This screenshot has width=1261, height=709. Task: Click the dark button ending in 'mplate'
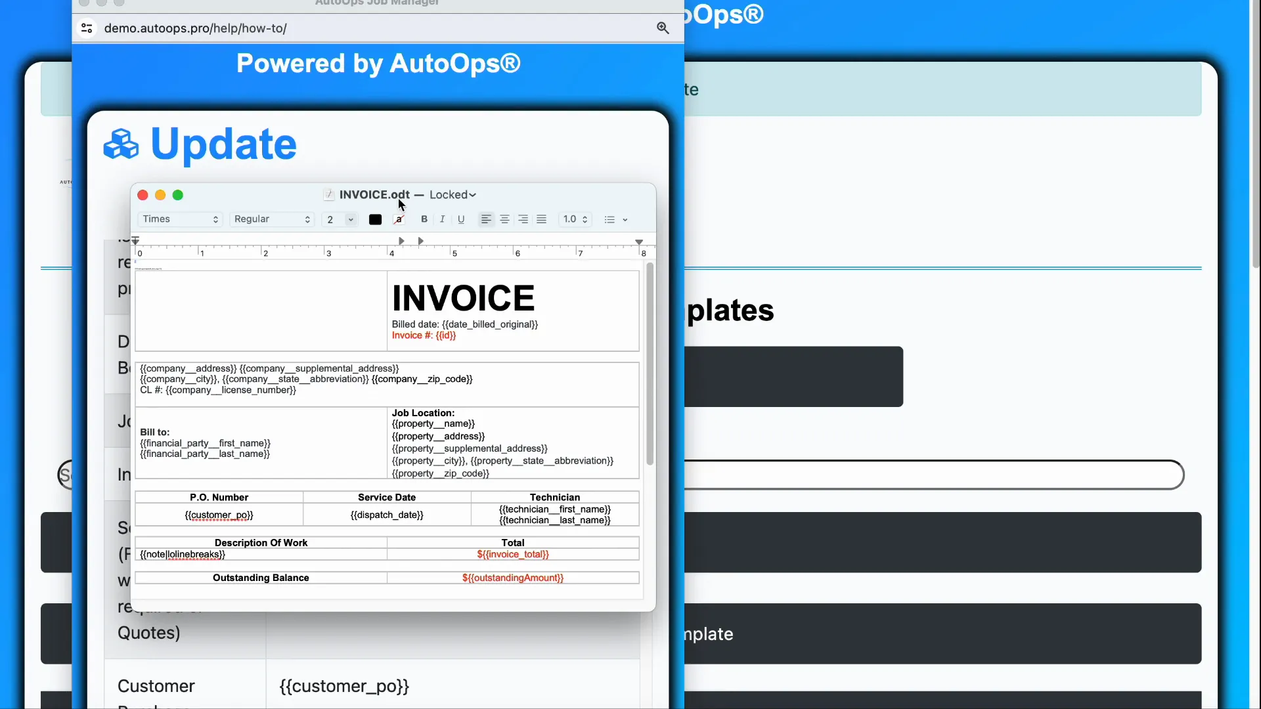(x=942, y=634)
